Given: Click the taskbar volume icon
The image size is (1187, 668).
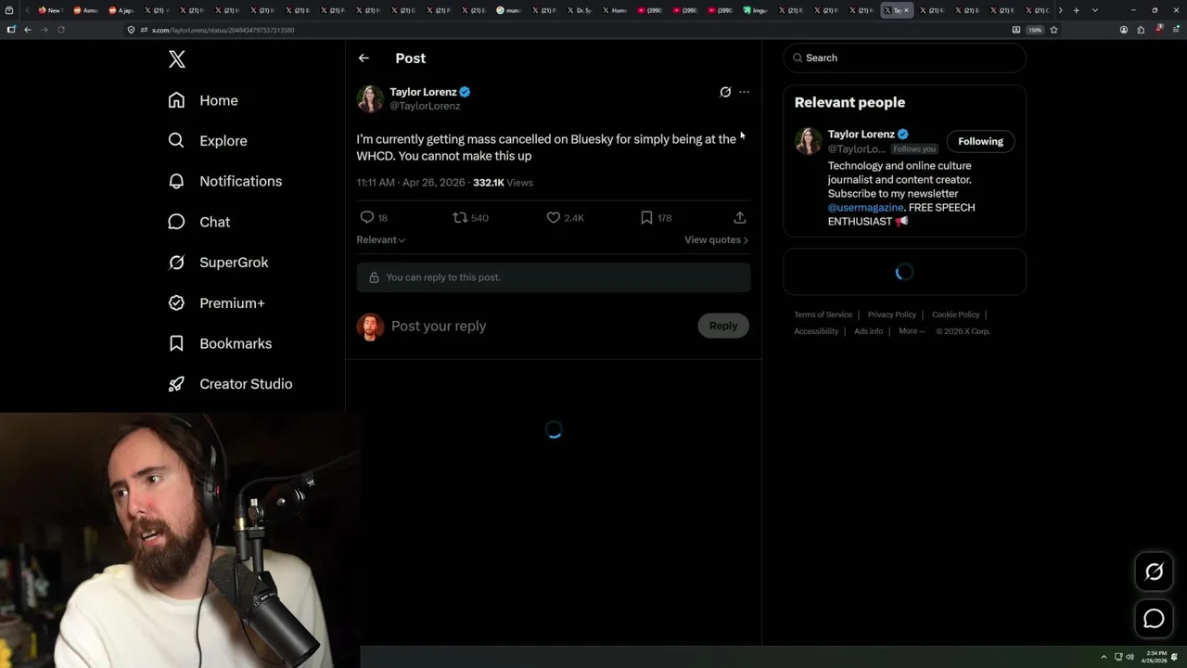Looking at the screenshot, I should point(1130,657).
